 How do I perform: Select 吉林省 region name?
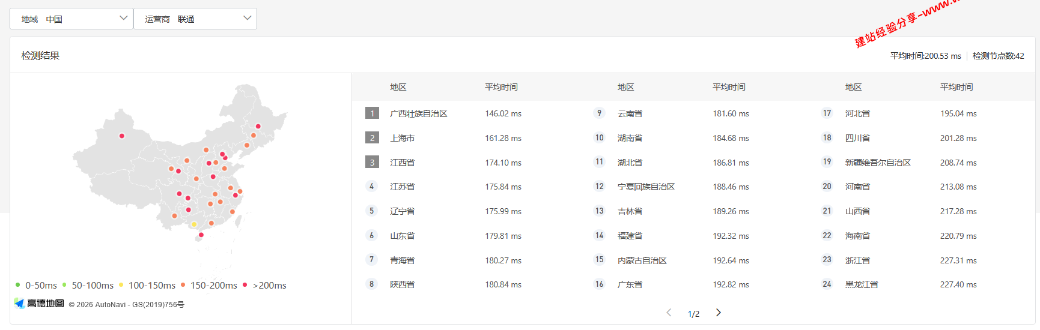point(630,211)
